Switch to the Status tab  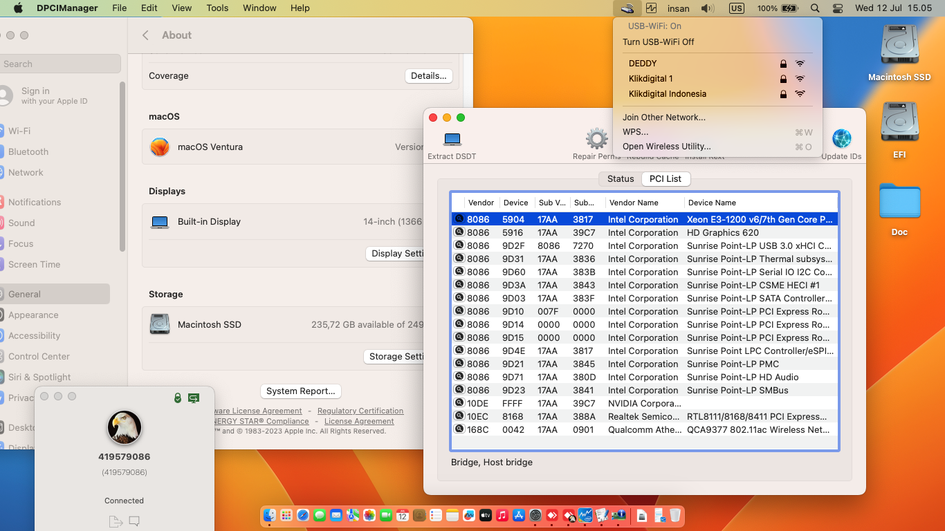tap(619, 178)
